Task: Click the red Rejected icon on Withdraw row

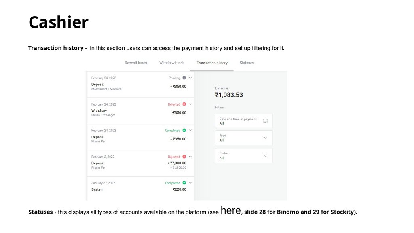Action: (184, 104)
